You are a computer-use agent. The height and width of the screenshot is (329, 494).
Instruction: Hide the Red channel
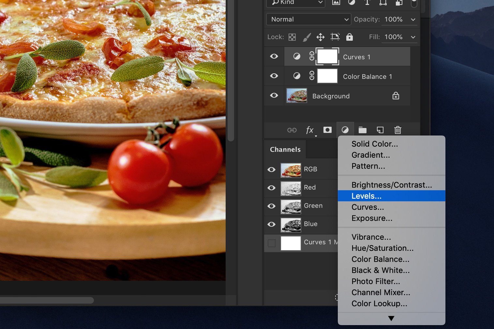pos(271,188)
